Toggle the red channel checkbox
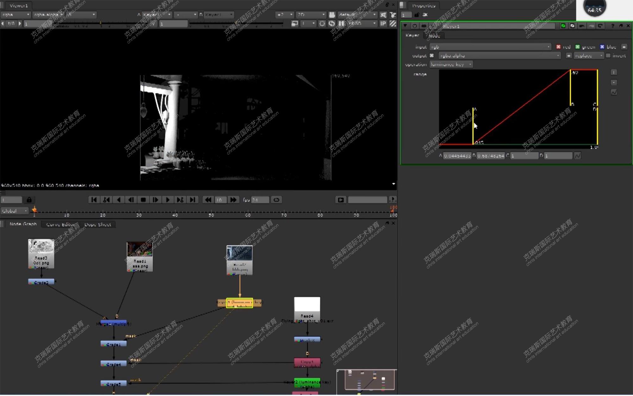The image size is (633, 396). coord(558,47)
